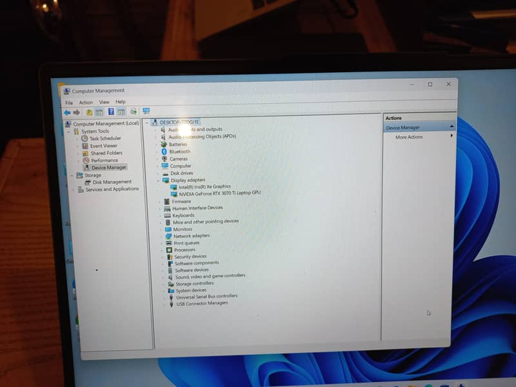Click the blue Help toolbar icon
This screenshot has height=387, width=516.
click(111, 112)
